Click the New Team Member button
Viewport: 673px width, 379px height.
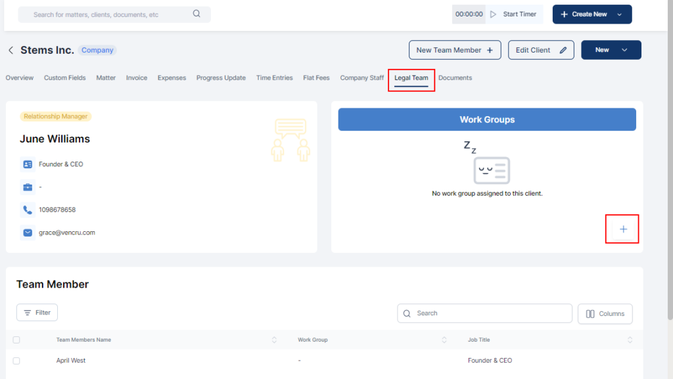pyautogui.click(x=454, y=50)
